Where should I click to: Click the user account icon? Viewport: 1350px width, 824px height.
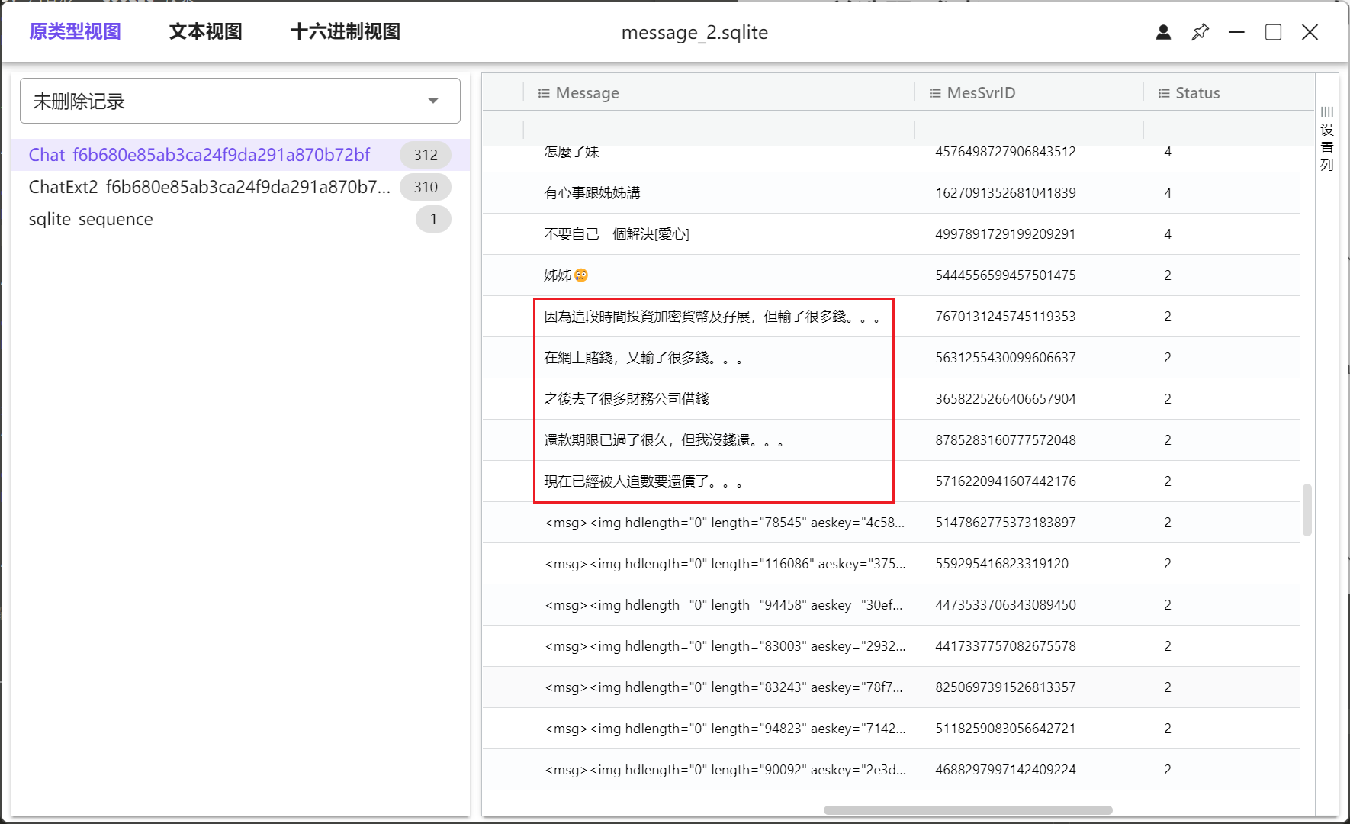tap(1163, 32)
